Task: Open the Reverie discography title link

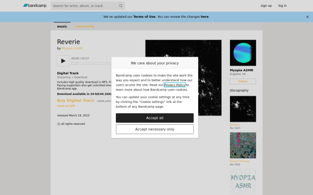Action: pyautogui.click(x=235, y=125)
